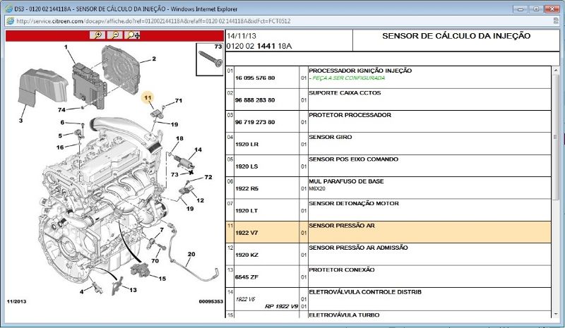The height and width of the screenshot is (328, 565).
Task: Click the zoom out magnifier icon
Action: 115,35
